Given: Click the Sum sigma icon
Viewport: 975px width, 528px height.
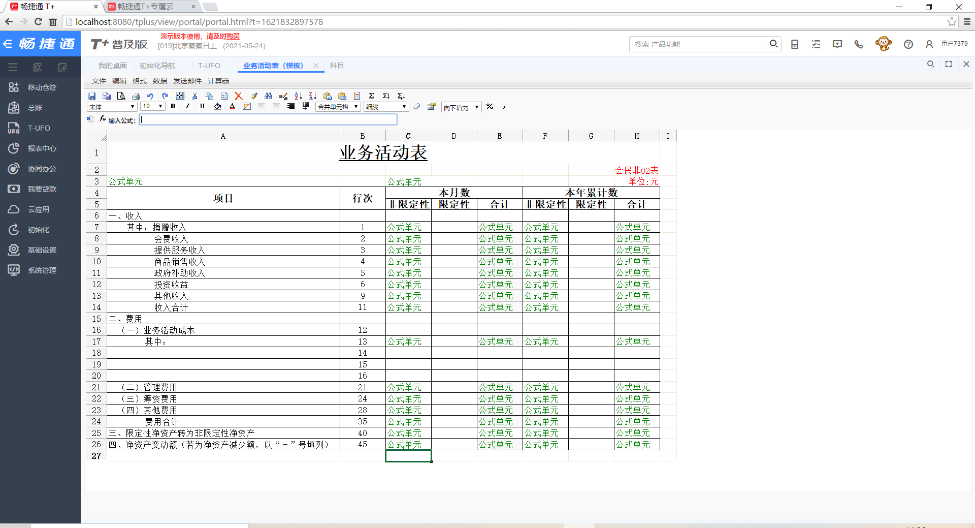Looking at the screenshot, I should (x=372, y=96).
